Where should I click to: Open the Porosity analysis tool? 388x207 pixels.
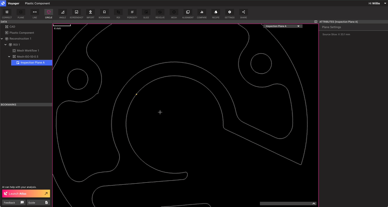132,14
